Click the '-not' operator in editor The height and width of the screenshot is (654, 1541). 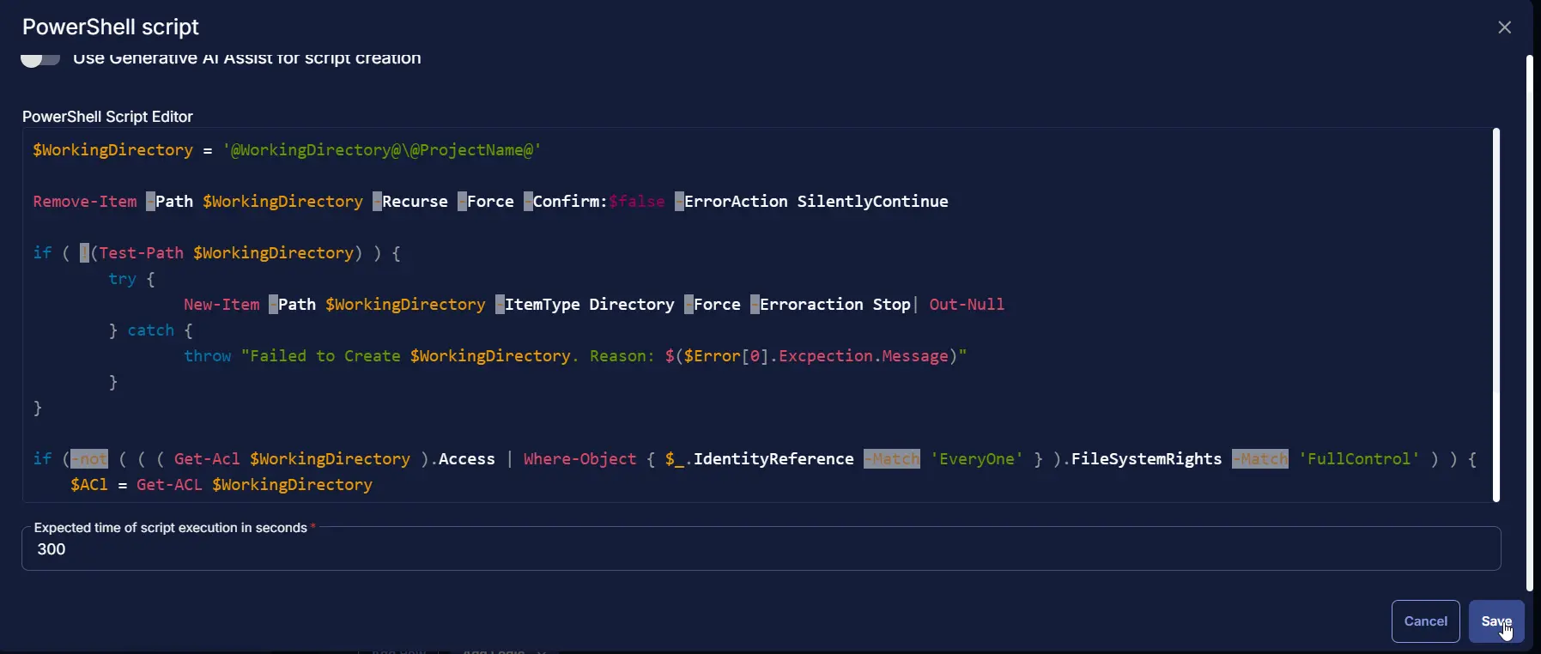(89, 459)
